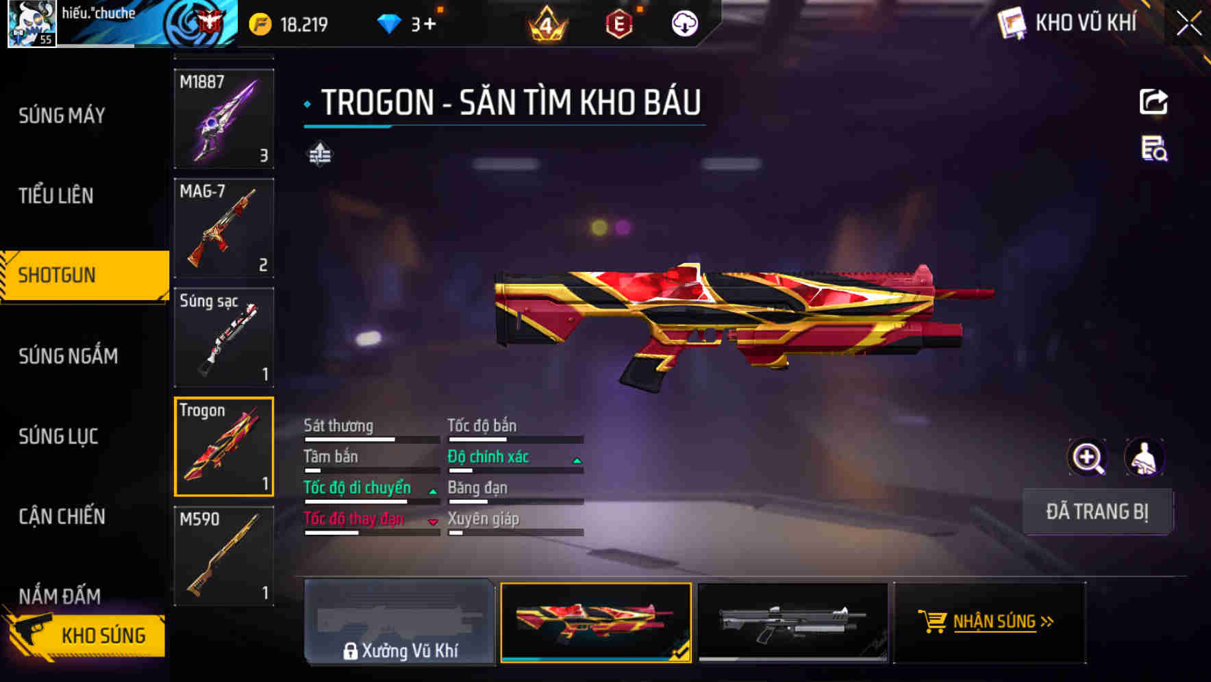Open the red E badge icon
This screenshot has height=682, width=1211.
click(619, 24)
